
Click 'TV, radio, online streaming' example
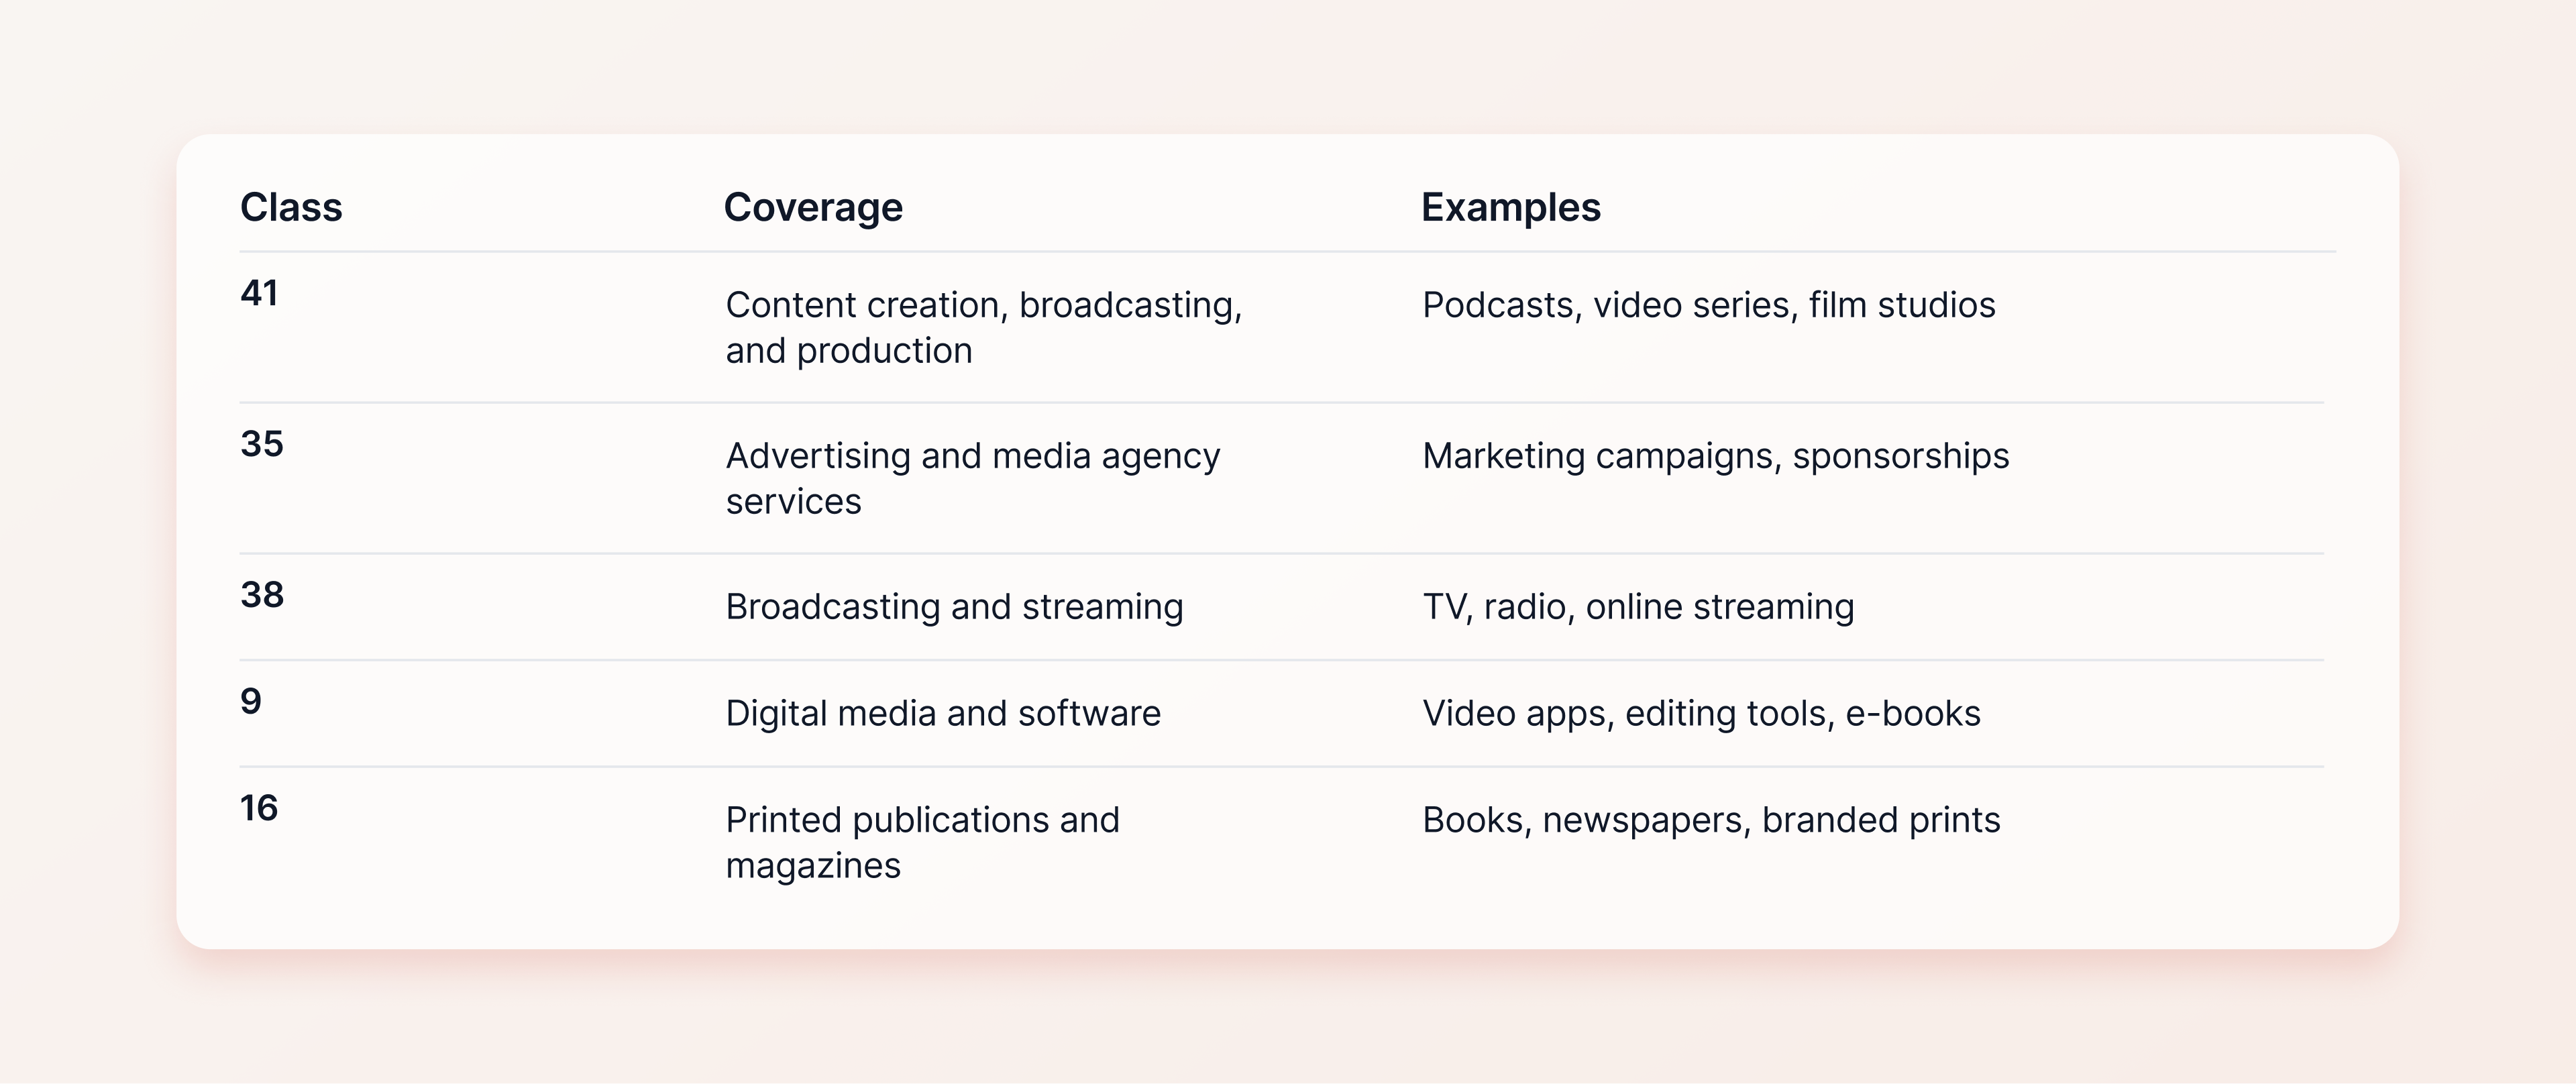tap(1638, 606)
